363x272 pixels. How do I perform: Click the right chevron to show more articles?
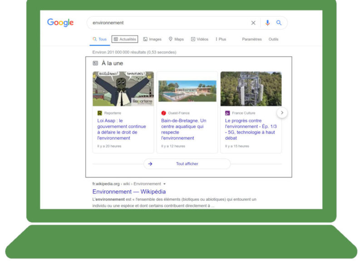pos(282,112)
